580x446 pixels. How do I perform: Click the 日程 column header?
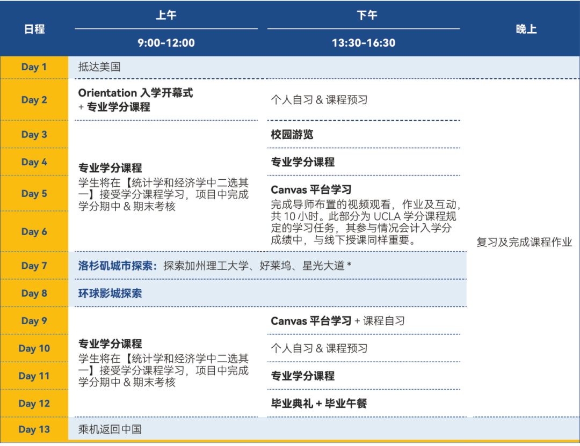click(x=34, y=29)
